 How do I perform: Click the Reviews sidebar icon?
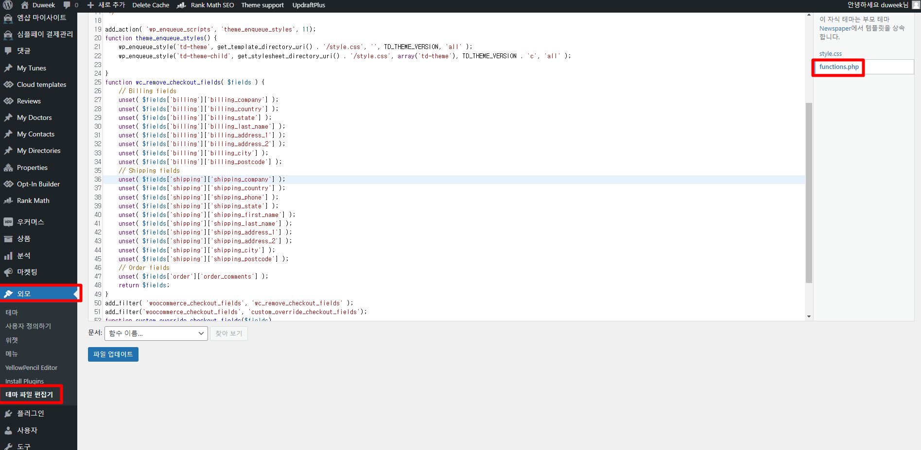(8, 101)
